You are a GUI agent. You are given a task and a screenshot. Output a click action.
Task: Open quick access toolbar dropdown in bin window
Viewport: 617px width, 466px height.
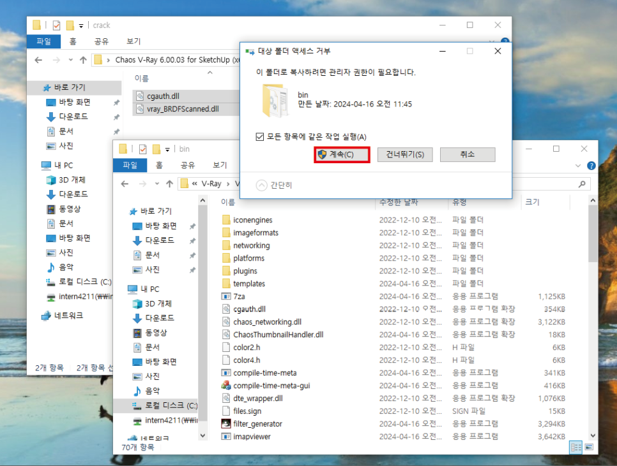point(167,150)
